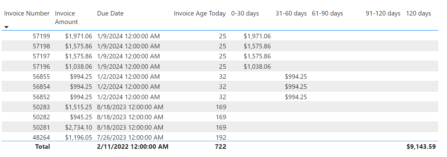447x157 pixels.
Task: Click 31-60 days value for invoice 56852
Action: pyautogui.click(x=296, y=97)
